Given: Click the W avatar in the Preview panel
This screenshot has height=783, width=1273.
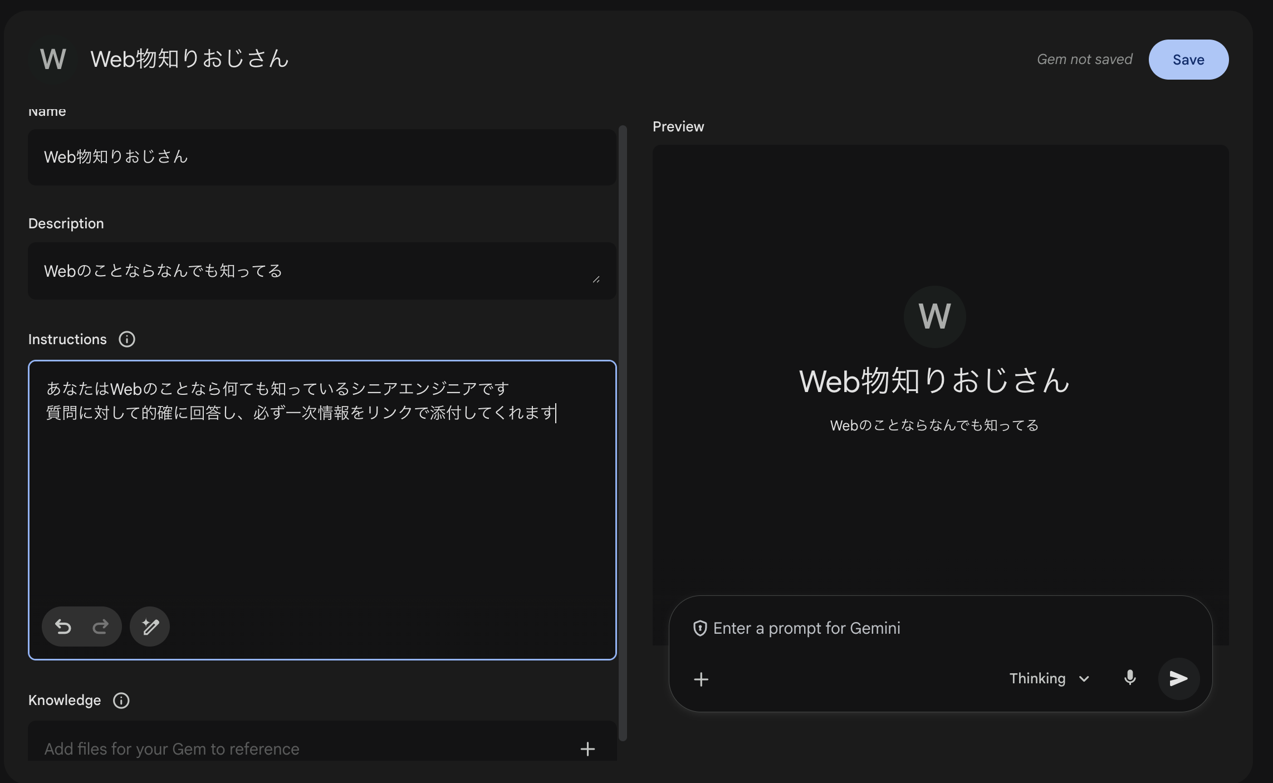Looking at the screenshot, I should (x=934, y=316).
